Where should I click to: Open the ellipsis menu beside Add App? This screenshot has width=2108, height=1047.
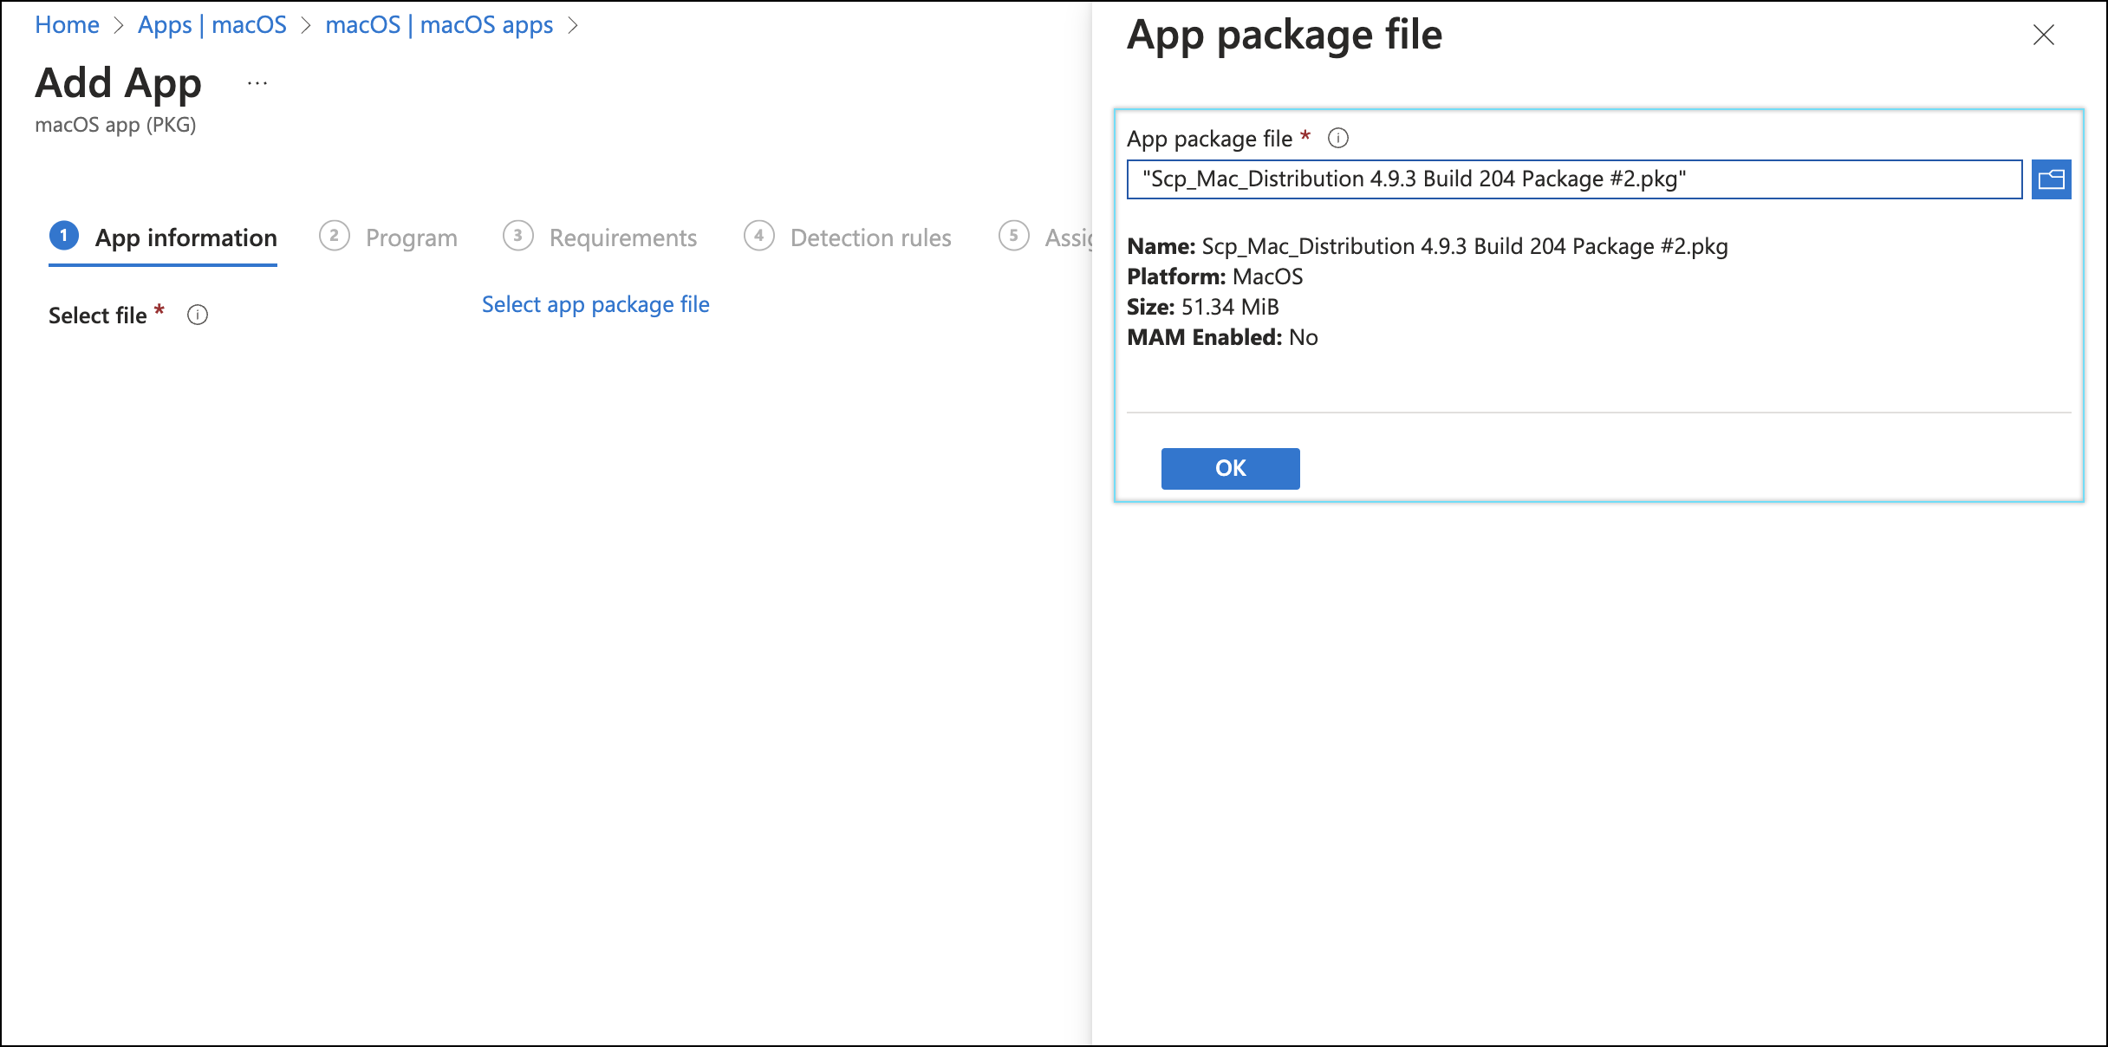click(x=257, y=84)
